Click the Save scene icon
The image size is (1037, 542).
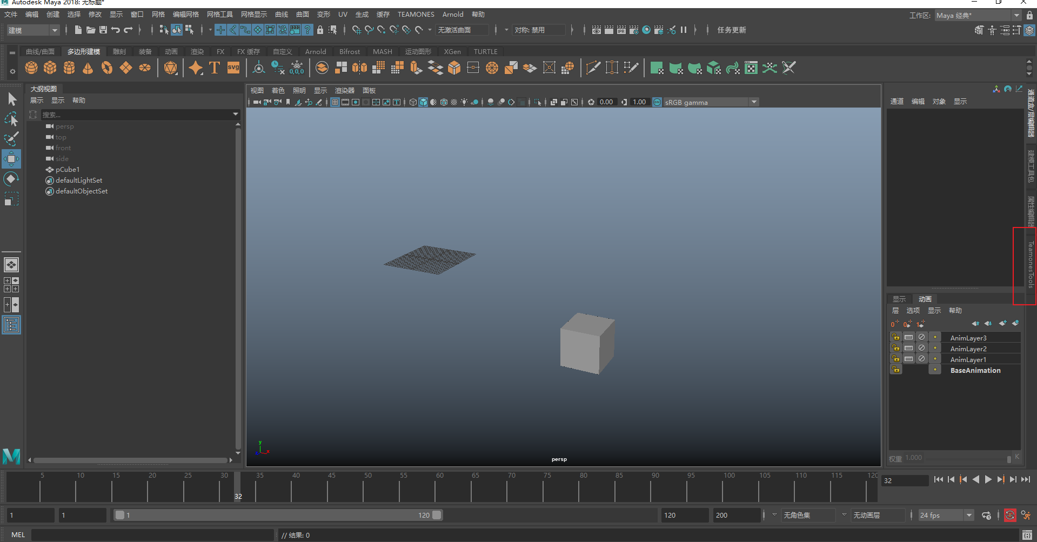pos(103,30)
